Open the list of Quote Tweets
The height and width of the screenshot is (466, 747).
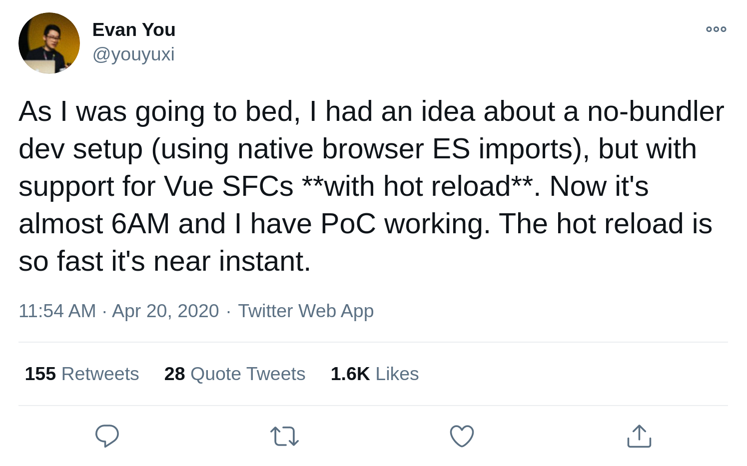235,373
